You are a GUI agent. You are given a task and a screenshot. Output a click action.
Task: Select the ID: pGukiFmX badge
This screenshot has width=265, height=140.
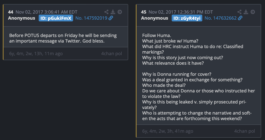point(56,18)
